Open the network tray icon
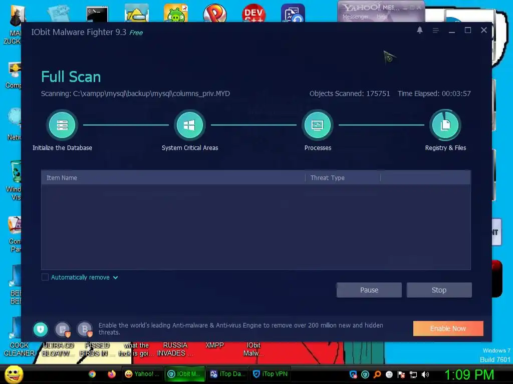 point(413,375)
